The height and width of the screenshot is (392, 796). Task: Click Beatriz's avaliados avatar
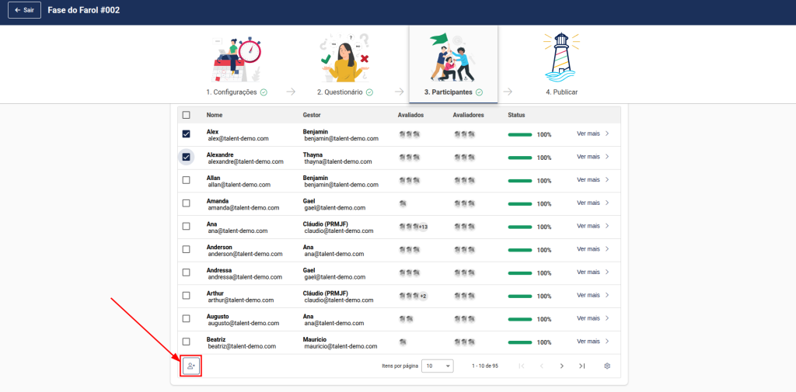coord(403,342)
